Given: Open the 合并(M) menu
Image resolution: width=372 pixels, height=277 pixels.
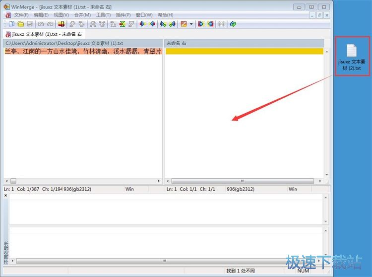Looking at the screenshot, I should pos(82,15).
